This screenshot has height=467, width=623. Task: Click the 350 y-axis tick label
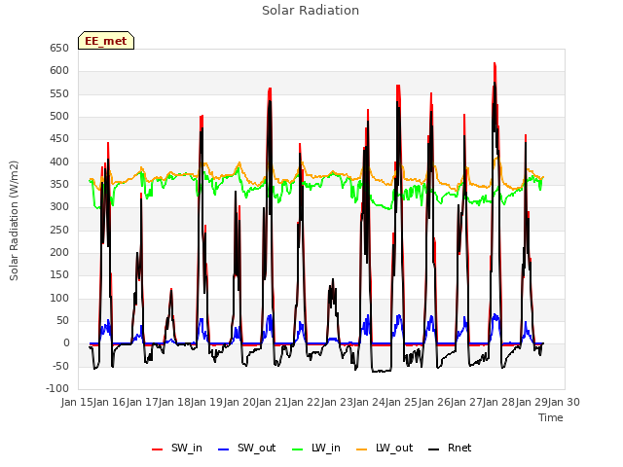coord(59,184)
